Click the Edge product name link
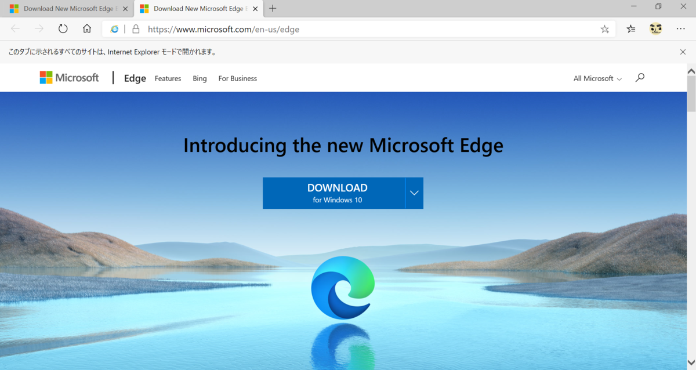This screenshot has width=696, height=370. (135, 78)
